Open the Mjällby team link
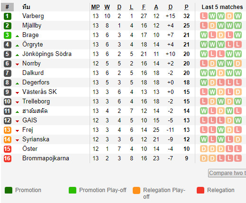246x203 pixels. pos(32,26)
